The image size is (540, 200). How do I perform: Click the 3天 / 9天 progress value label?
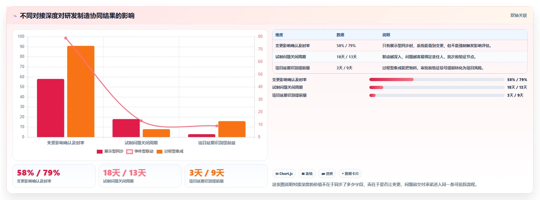(x=515, y=95)
